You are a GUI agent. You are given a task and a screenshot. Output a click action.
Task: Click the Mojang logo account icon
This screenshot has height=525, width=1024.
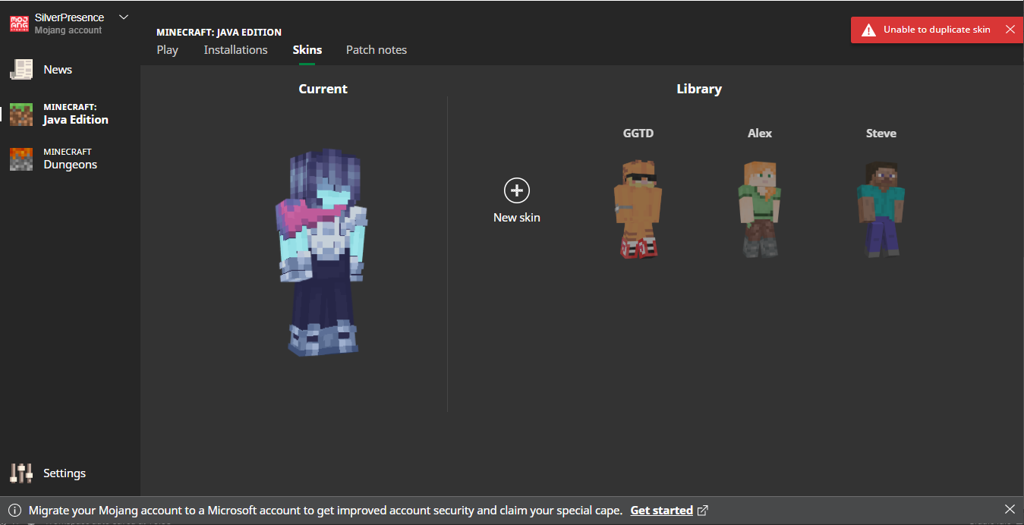(19, 24)
